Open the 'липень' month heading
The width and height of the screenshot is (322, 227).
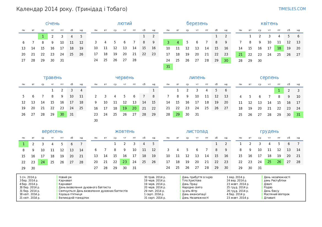pos(197,78)
